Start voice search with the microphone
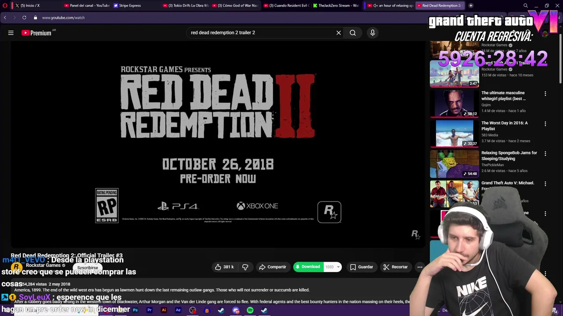This screenshot has width=563, height=316. pyautogui.click(x=373, y=32)
